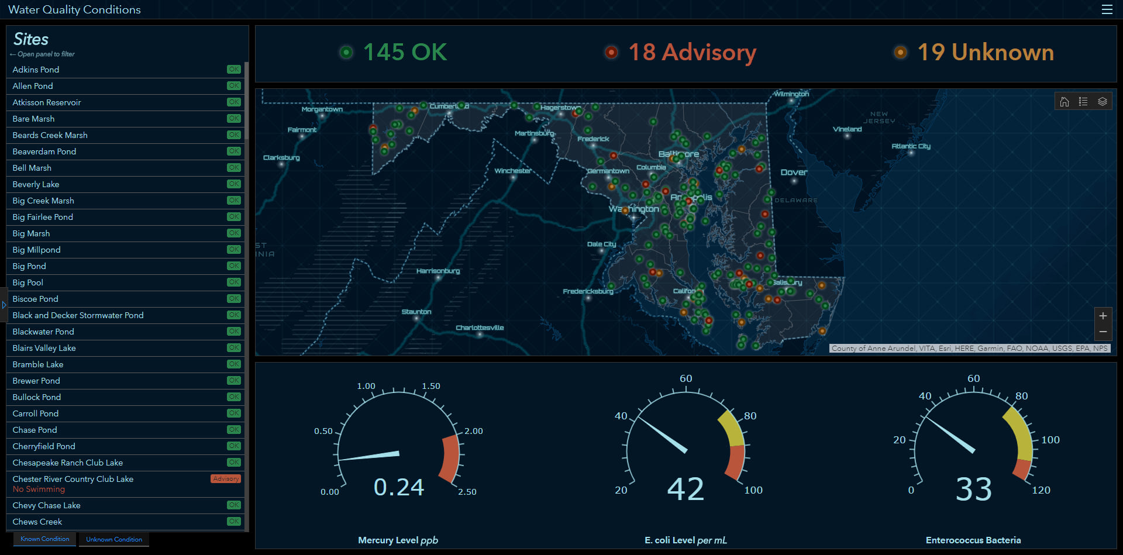
Task: Click the map zoom in button
Action: click(1103, 315)
